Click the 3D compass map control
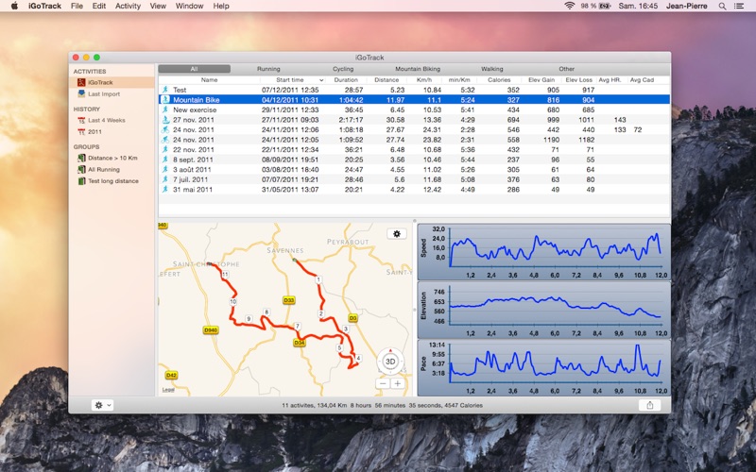This screenshot has height=472, width=756. click(390, 361)
